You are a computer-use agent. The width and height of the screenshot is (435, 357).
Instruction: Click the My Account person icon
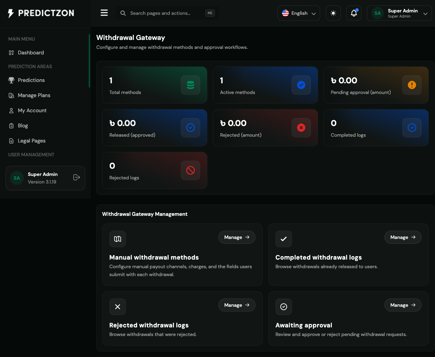tap(11, 111)
